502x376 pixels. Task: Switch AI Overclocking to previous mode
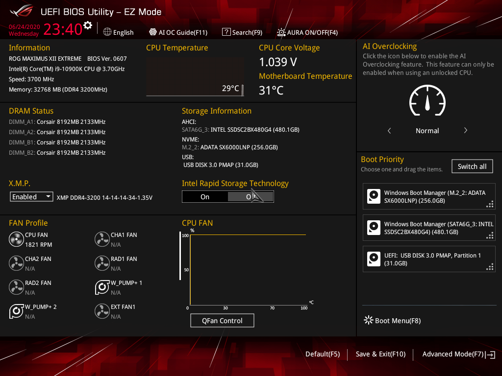tap(389, 130)
